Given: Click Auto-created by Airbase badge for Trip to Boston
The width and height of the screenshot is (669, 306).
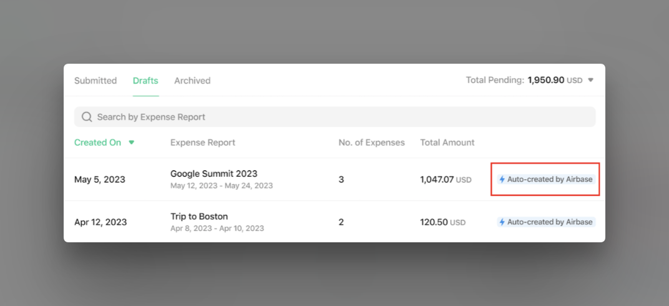Looking at the screenshot, I should click(x=546, y=222).
